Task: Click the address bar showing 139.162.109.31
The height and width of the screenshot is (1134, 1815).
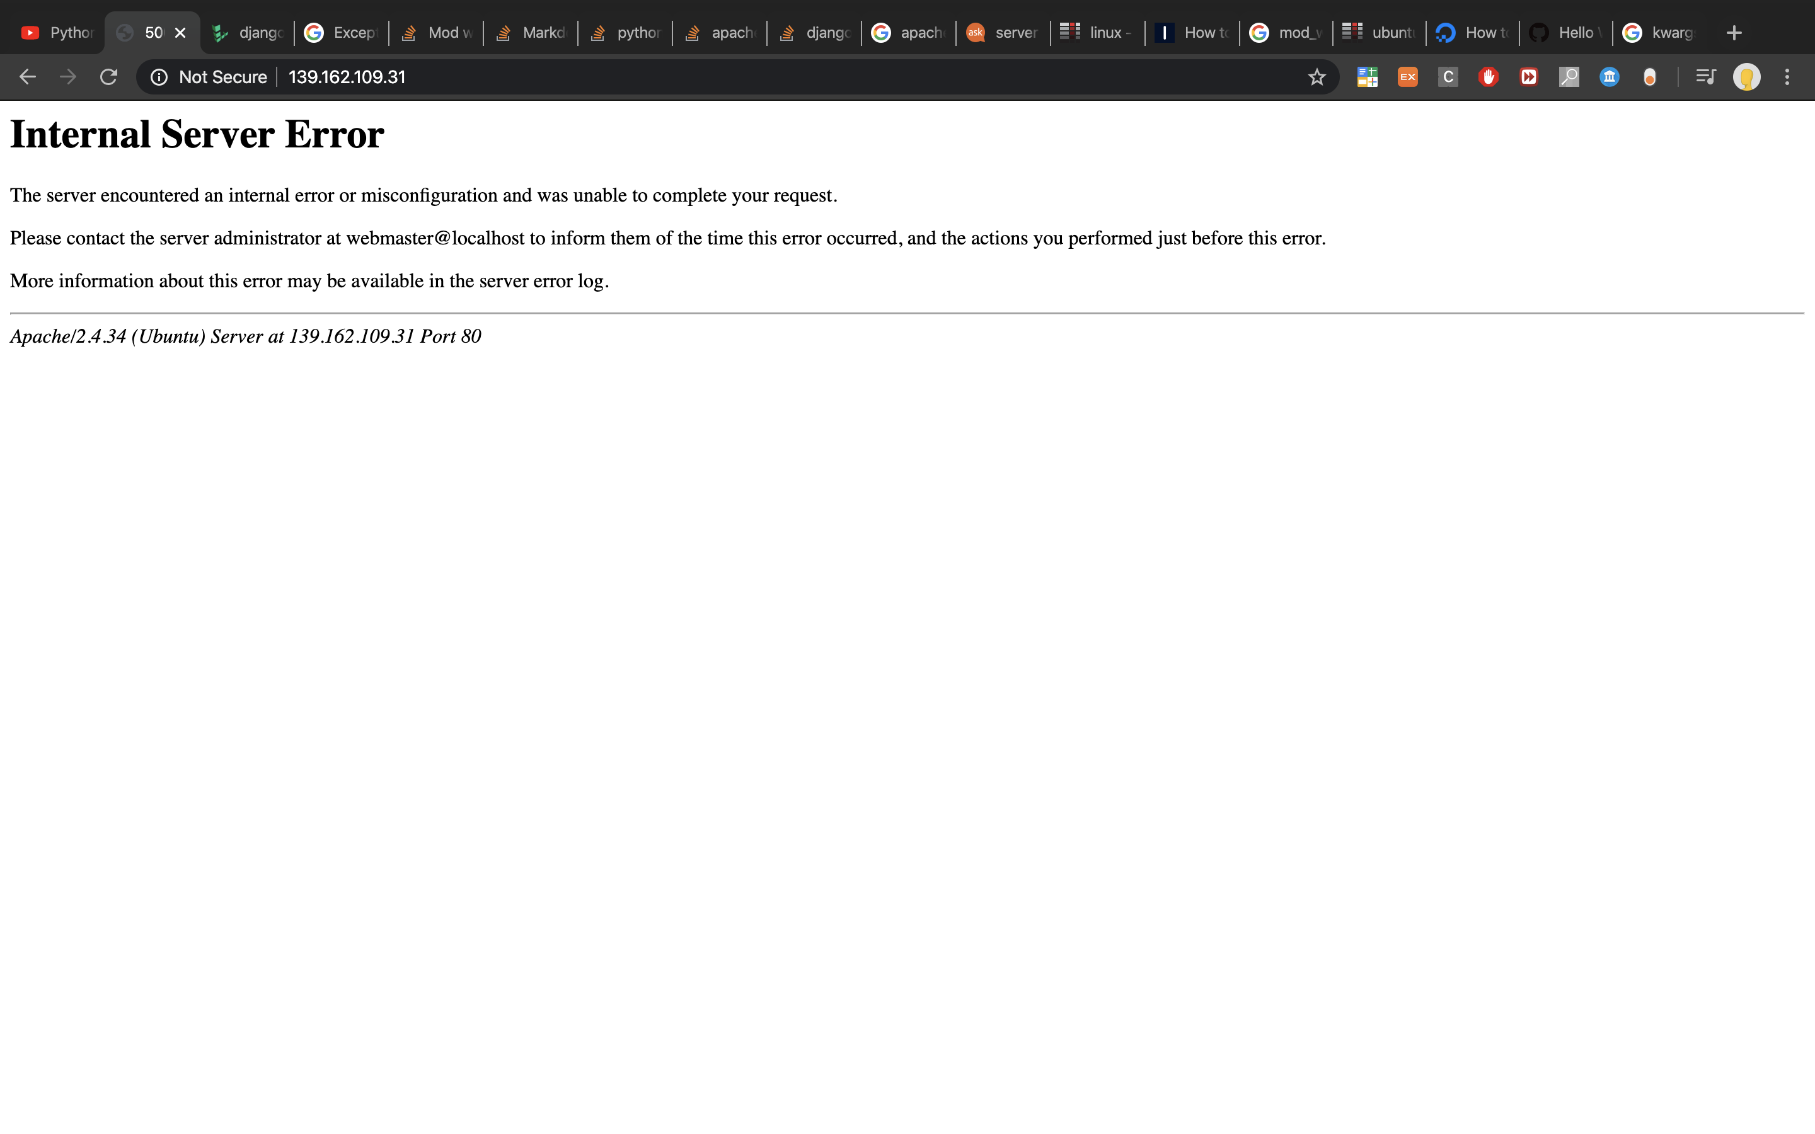Action: [675, 77]
